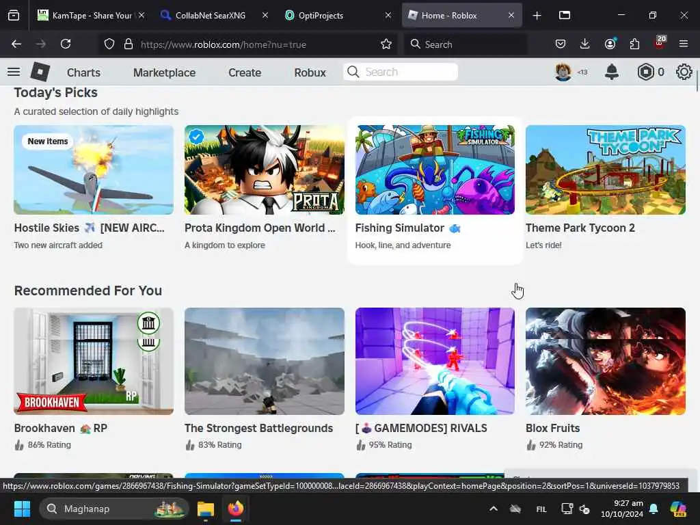Screen dimensions: 700x525
Task: Click the Firefox Search box
Action: (x=466, y=44)
